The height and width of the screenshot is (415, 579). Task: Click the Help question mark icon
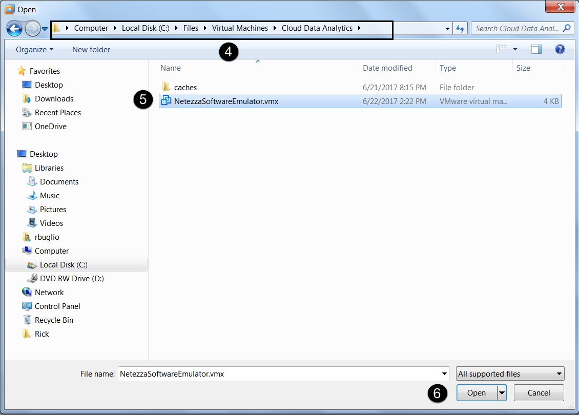[x=560, y=49]
